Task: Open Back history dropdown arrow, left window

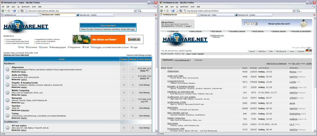Action: [6, 11]
